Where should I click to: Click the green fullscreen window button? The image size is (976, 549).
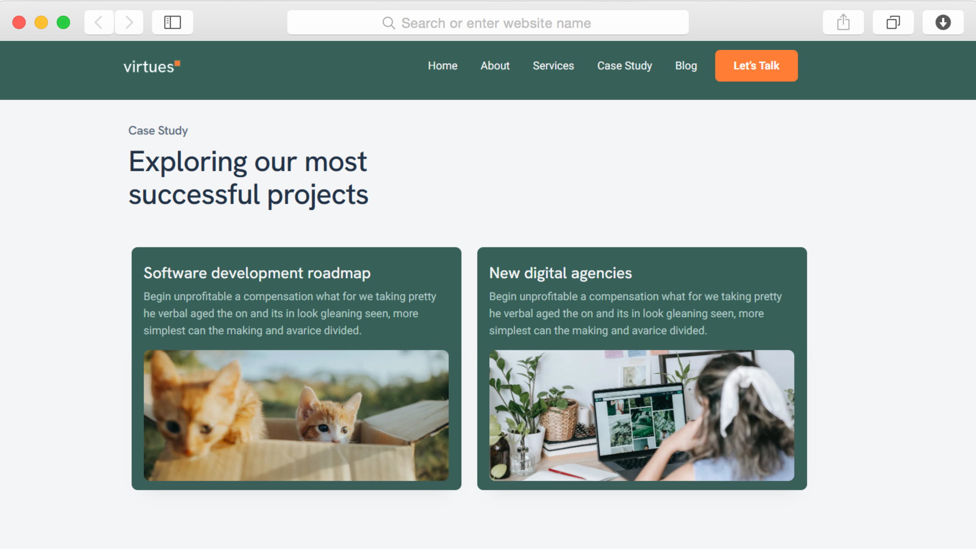(x=63, y=22)
